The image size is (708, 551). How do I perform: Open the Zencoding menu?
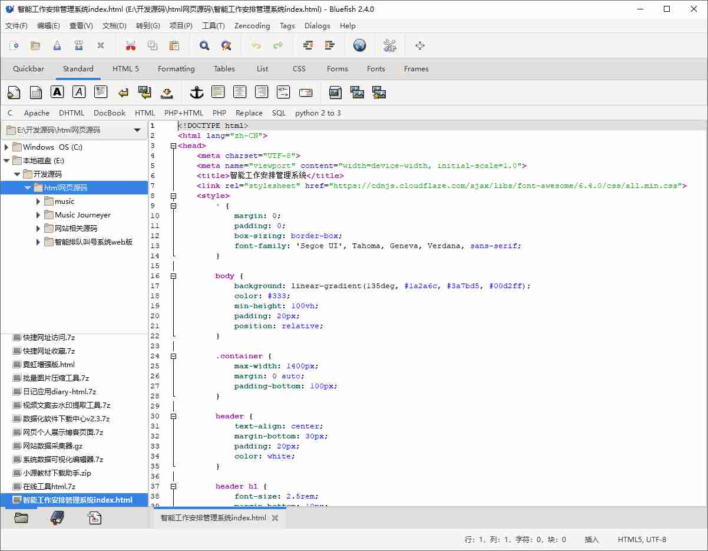(252, 26)
